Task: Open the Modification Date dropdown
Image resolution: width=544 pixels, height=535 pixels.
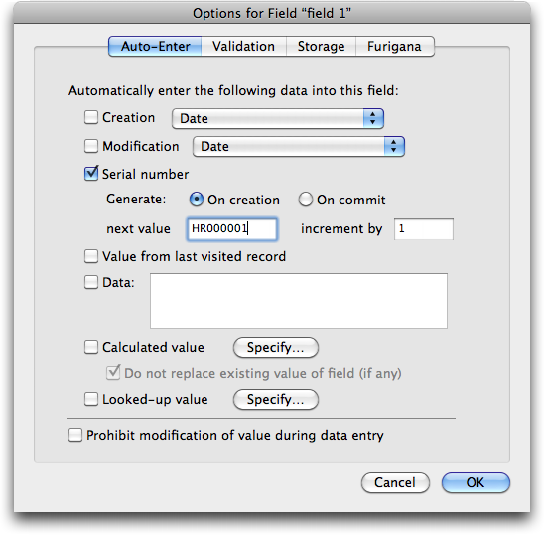Action: tap(299, 147)
